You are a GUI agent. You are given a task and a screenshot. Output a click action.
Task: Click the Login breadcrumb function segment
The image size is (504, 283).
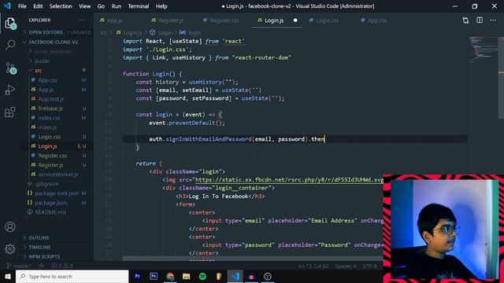point(161,33)
